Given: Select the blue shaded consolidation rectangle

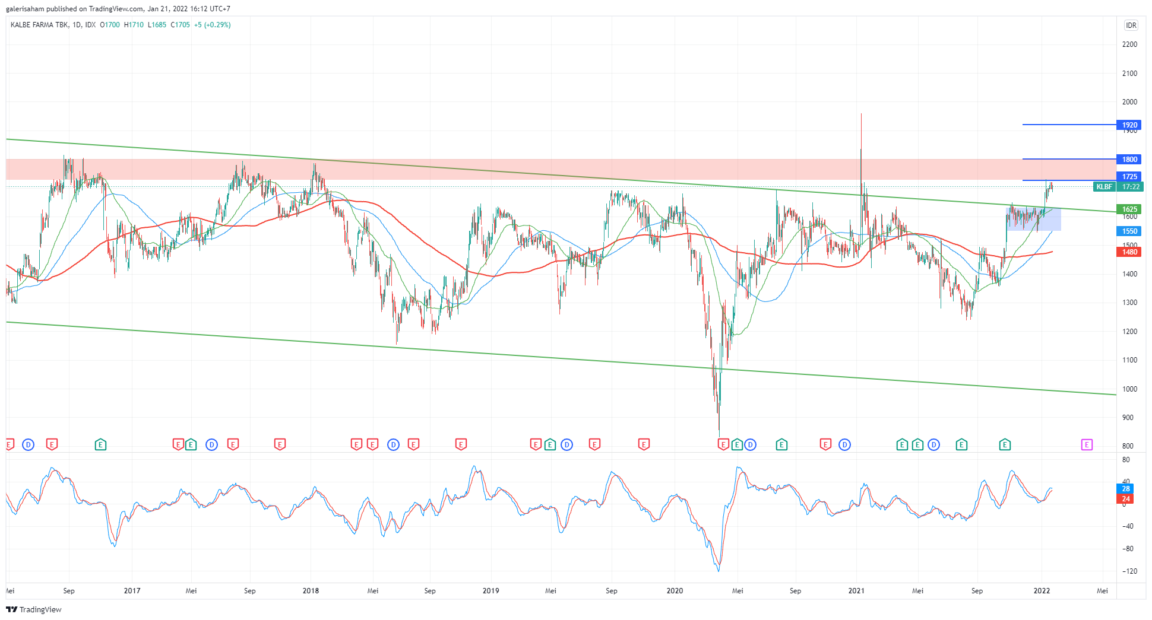Looking at the screenshot, I should pos(1033,220).
